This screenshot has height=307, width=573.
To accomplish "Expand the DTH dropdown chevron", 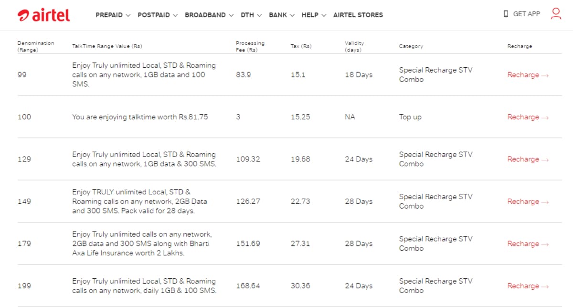I will [x=260, y=15].
